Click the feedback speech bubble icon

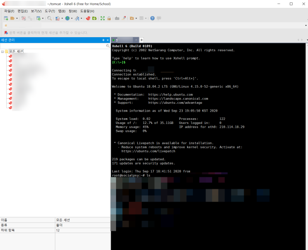tap(159, 18)
